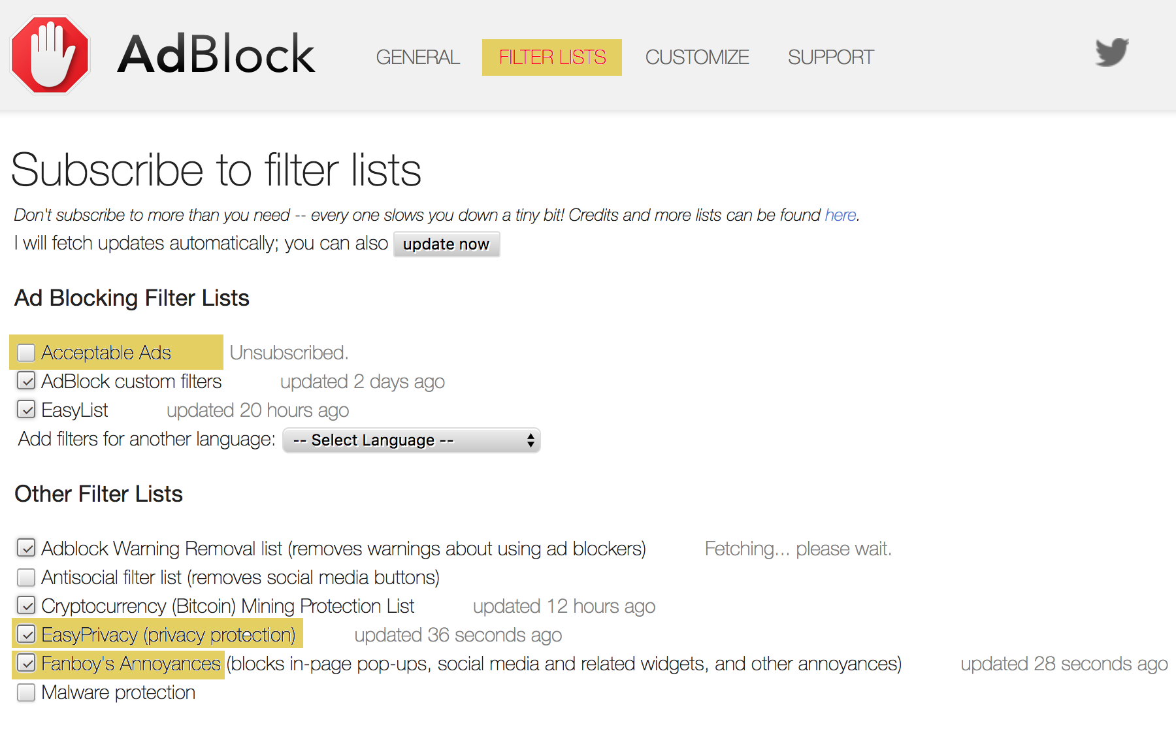Uncheck EasyPrivacy privacy protection
1176x733 pixels.
[26, 635]
